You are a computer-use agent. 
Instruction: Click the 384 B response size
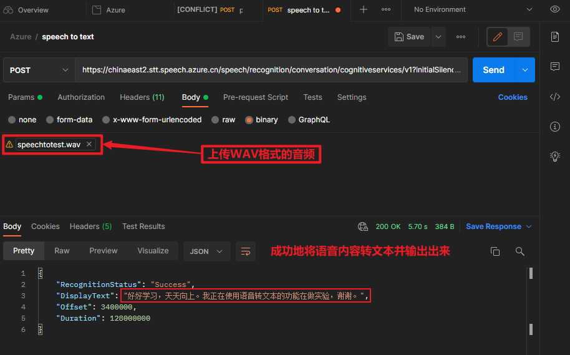445,226
